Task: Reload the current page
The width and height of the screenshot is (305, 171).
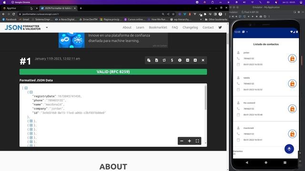Action: (14, 14)
